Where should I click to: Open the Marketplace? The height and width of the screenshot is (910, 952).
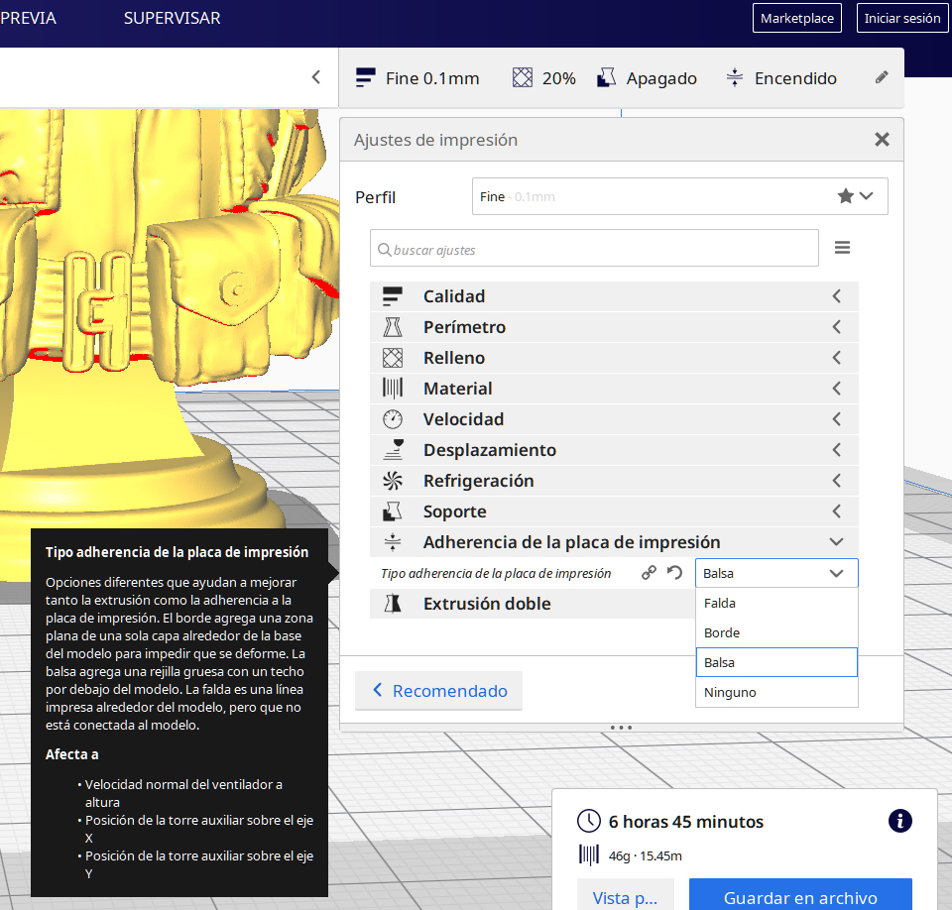pyautogui.click(x=796, y=18)
